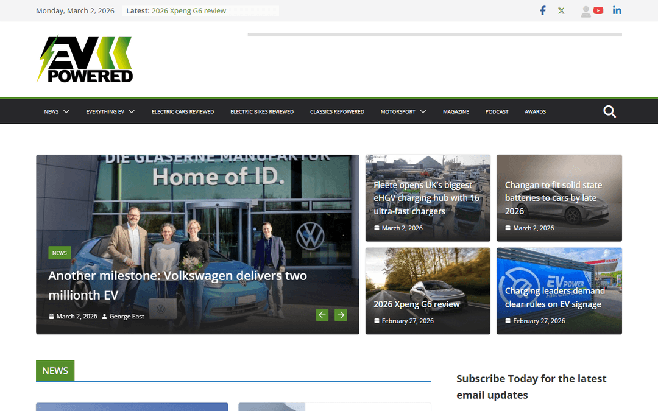Open the Magazine menu item
The height and width of the screenshot is (411, 658).
(456, 111)
